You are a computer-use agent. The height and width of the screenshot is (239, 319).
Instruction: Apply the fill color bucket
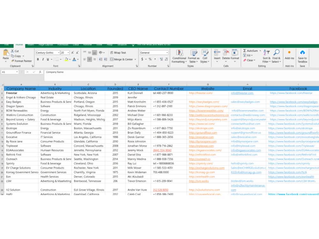66,59
